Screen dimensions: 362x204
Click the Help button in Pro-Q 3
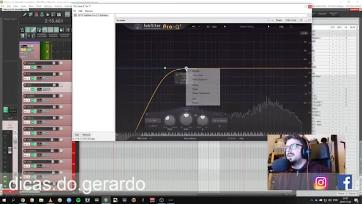click(x=281, y=27)
